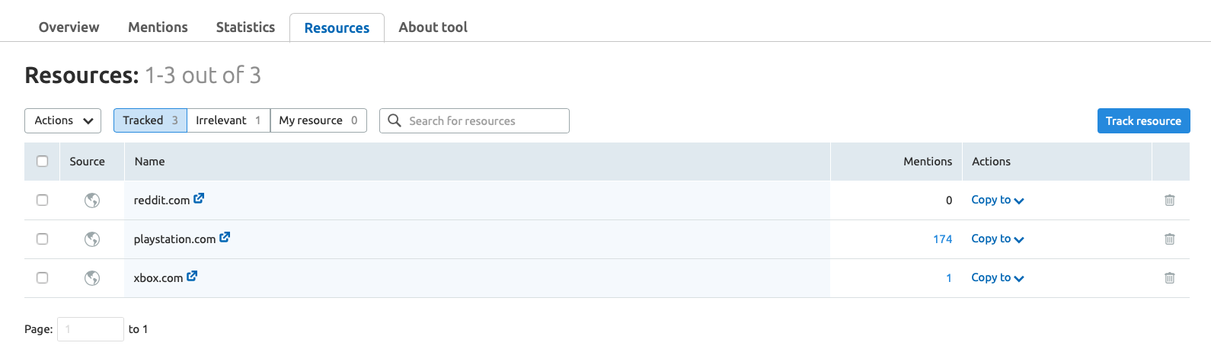Open xbox.com external link icon
The width and height of the screenshot is (1211, 362).
pos(192,276)
